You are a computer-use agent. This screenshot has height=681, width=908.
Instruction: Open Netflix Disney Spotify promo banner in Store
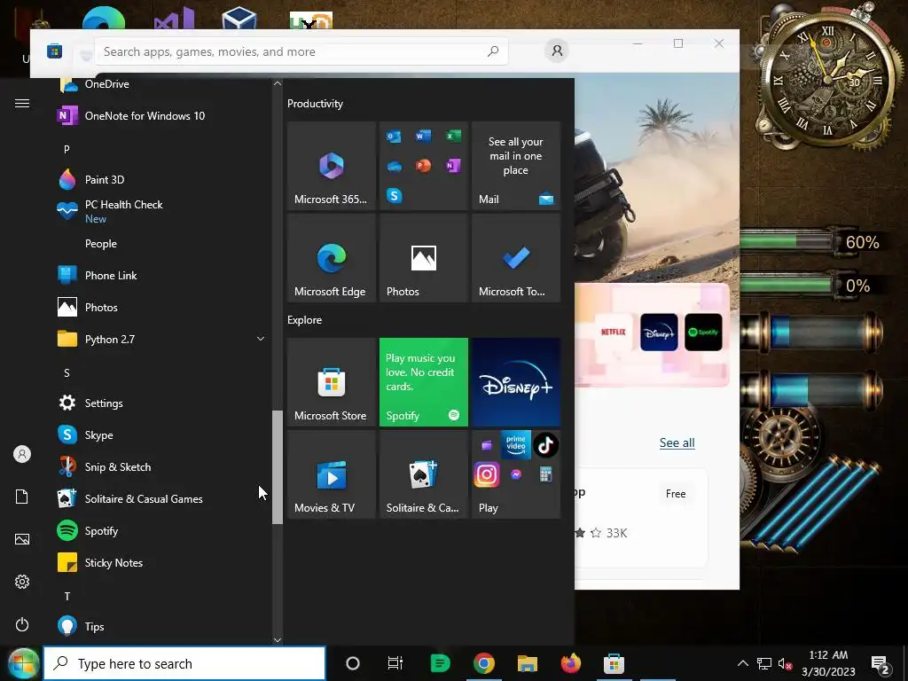(652, 334)
